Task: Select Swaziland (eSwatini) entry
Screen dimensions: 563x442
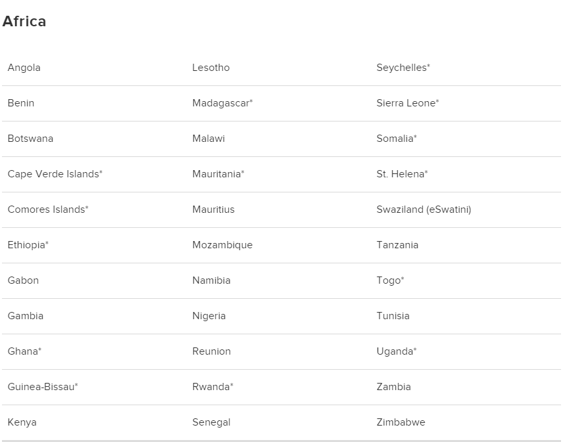Action: pyautogui.click(x=424, y=210)
